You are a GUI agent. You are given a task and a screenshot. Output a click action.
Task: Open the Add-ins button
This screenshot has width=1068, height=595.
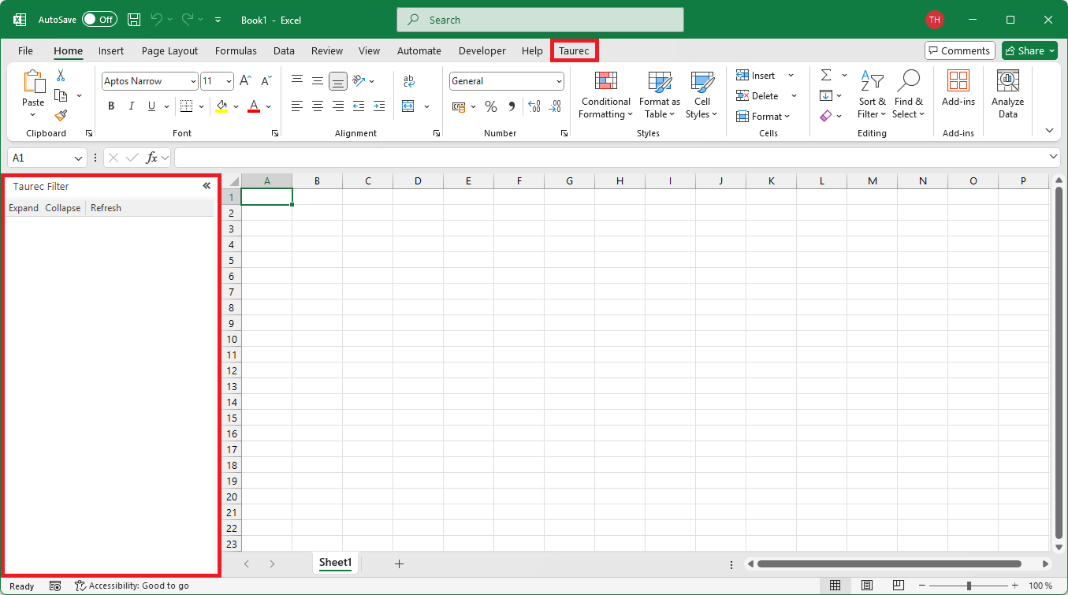coord(958,88)
